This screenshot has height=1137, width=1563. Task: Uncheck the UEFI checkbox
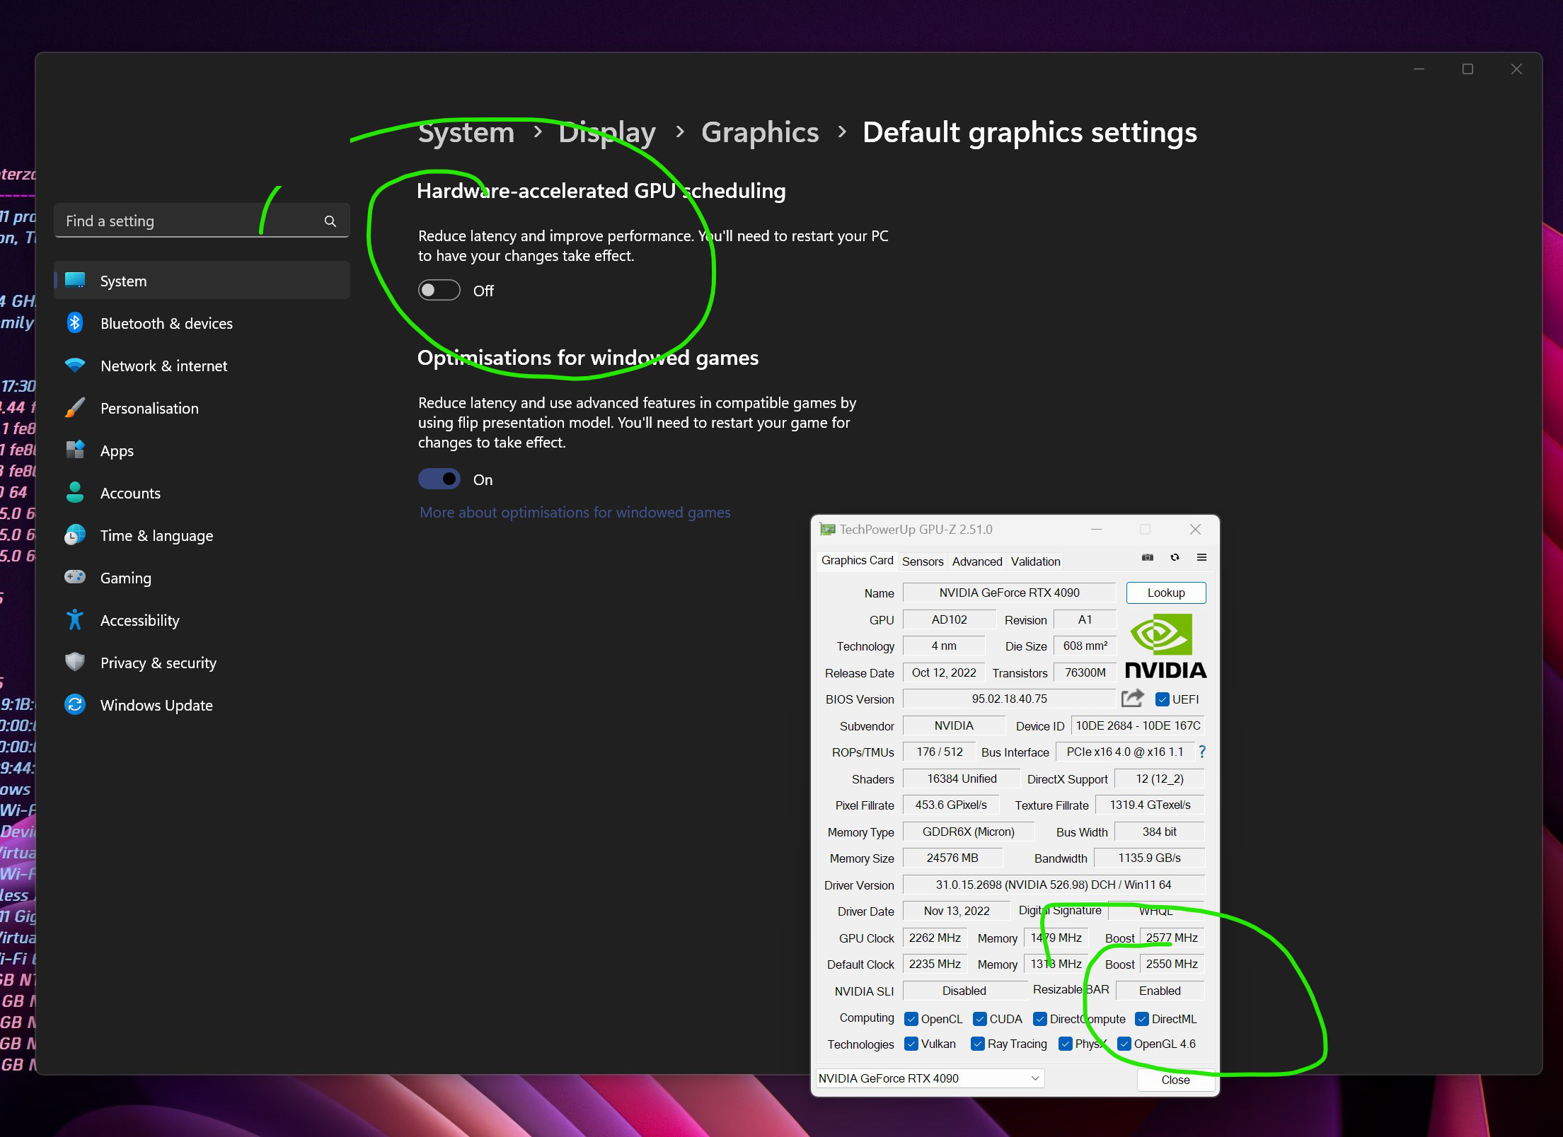point(1163,699)
